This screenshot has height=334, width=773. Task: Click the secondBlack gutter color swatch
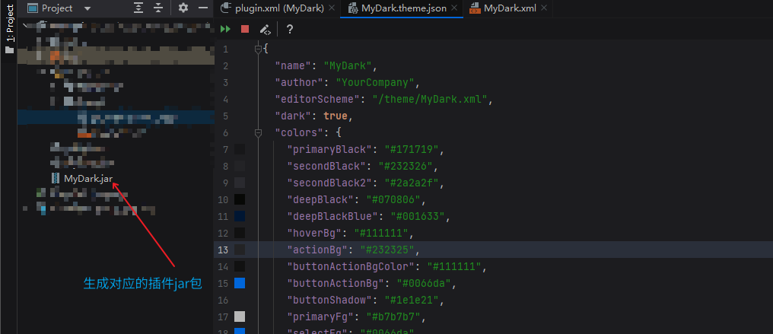point(240,166)
